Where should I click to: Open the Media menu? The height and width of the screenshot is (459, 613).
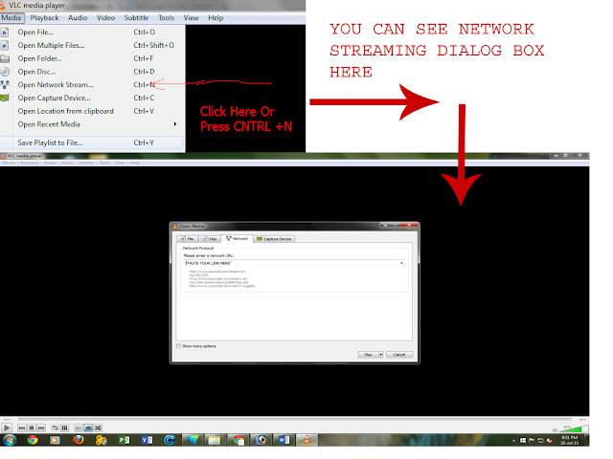pyautogui.click(x=11, y=18)
